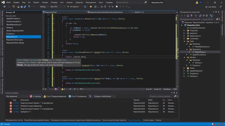Open the Repository class navigation dropdown

pos(109,12)
